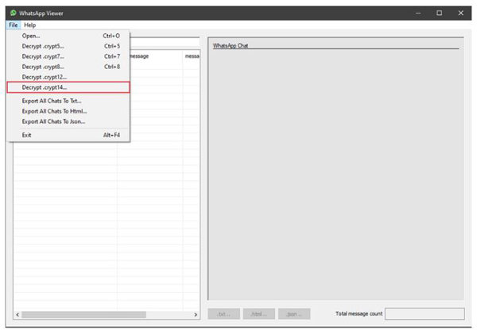Image resolution: width=477 pixels, height=334 pixels.
Task: Click Exit in the File menu
Action: 27,135
